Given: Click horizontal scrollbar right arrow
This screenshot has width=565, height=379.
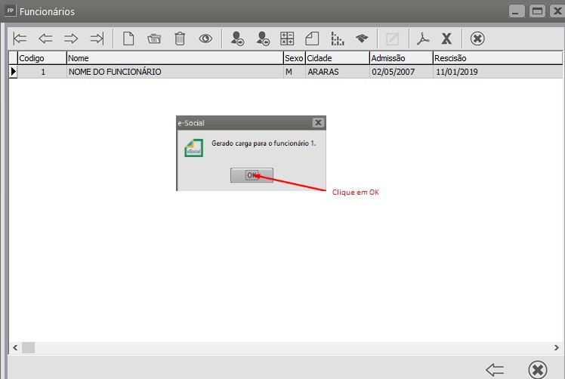Looking at the screenshot, I should pos(557,347).
